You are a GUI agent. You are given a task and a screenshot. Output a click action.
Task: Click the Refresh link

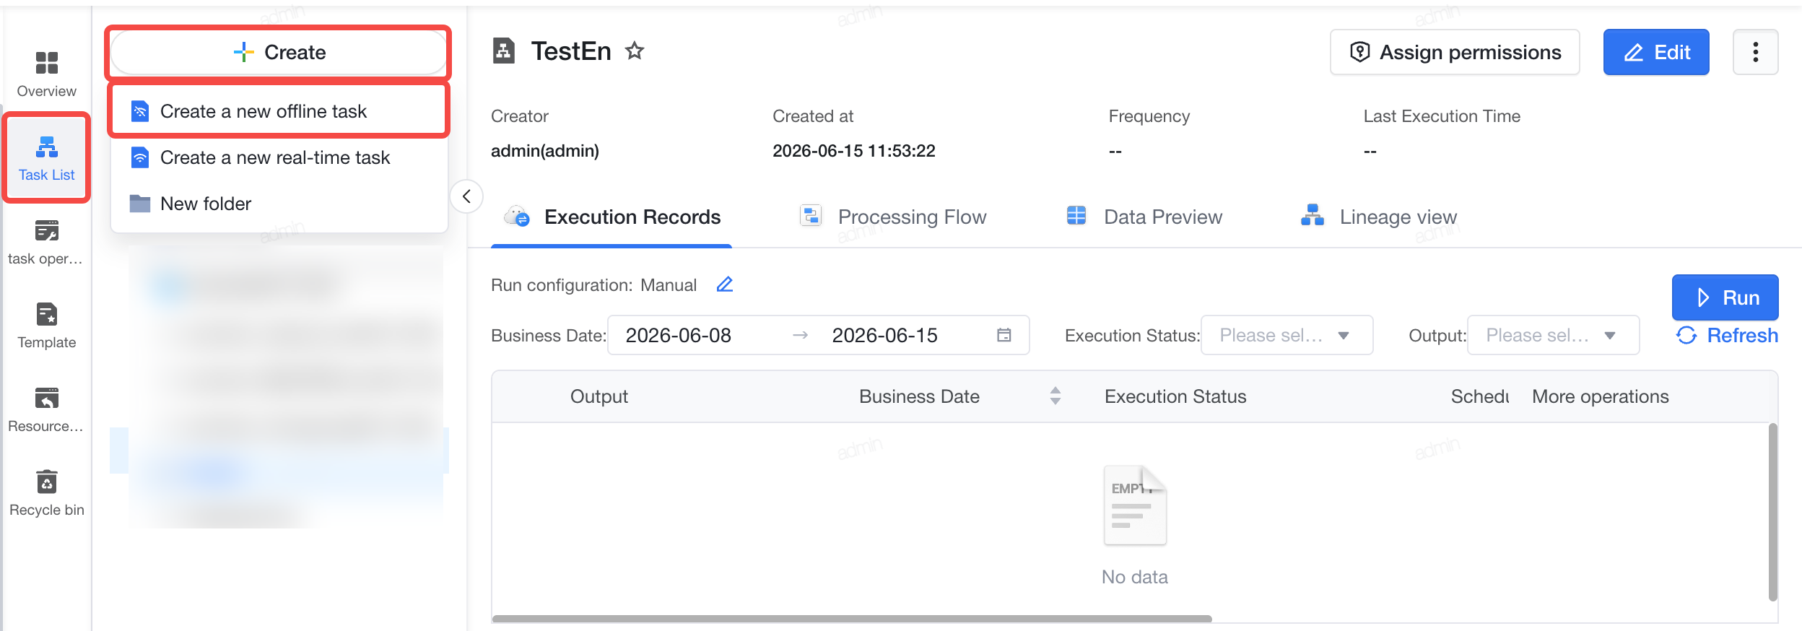point(1727,335)
